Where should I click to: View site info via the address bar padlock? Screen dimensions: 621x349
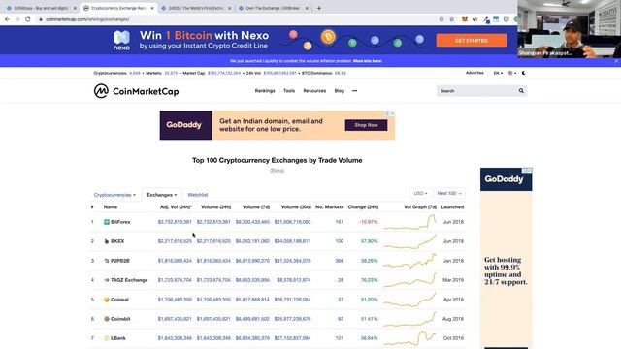pyautogui.click(x=41, y=19)
